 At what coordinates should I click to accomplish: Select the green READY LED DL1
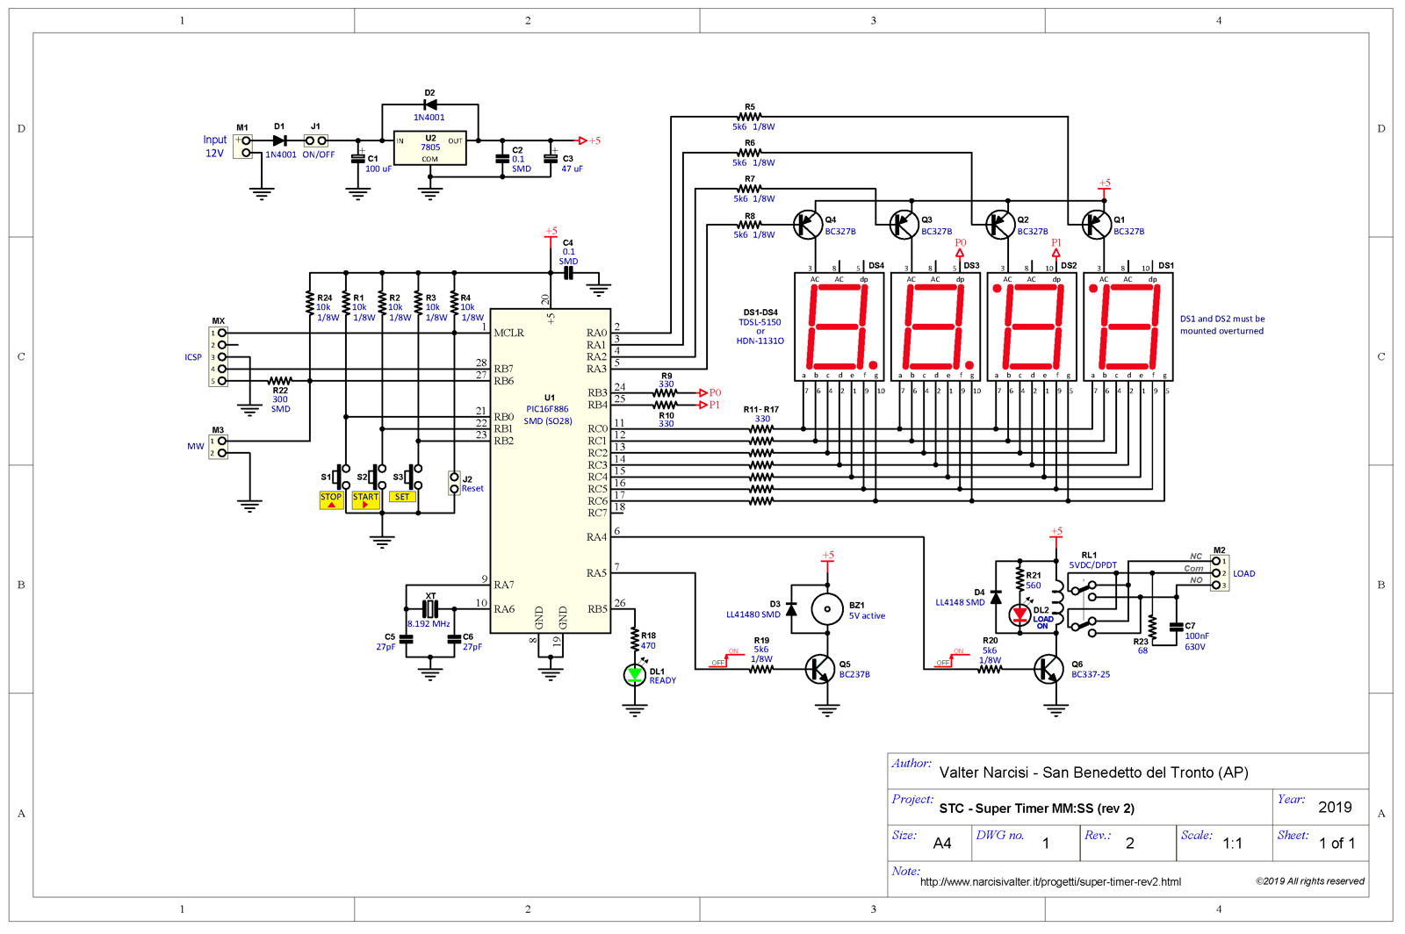pyautogui.click(x=634, y=674)
